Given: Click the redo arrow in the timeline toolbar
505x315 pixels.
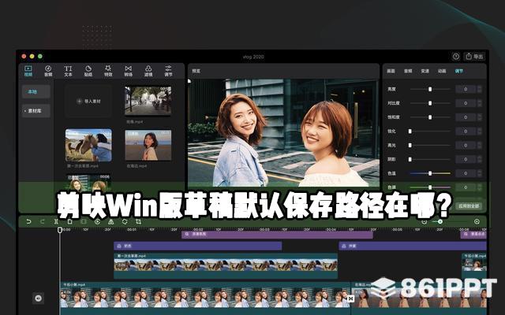Looking at the screenshot, I should [42, 221].
